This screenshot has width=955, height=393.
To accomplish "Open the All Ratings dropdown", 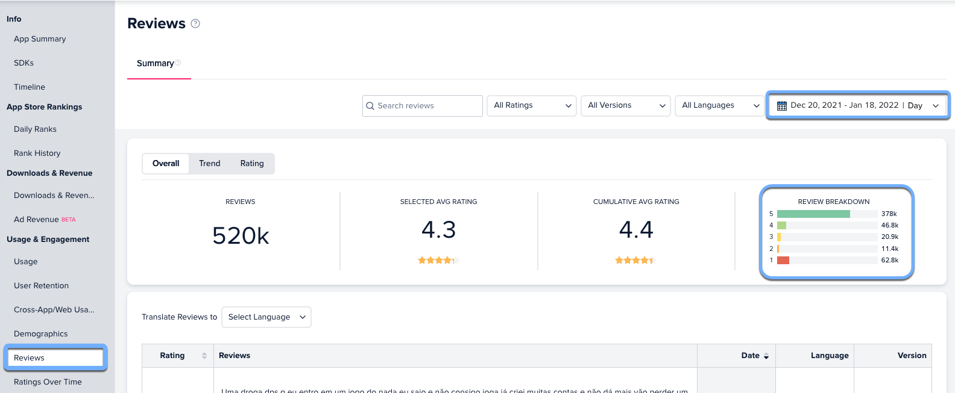I will 532,105.
